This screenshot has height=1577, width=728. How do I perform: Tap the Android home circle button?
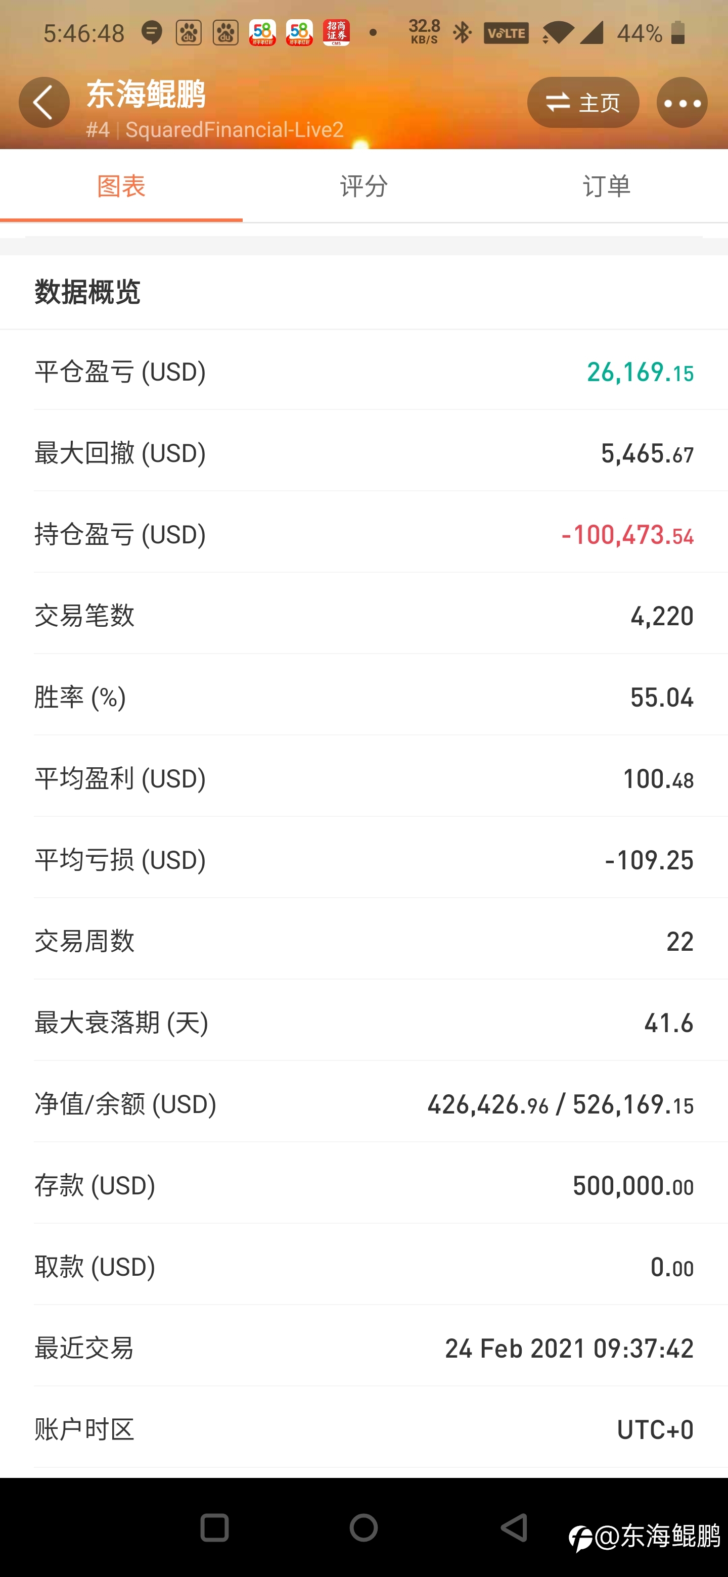coord(363,1528)
